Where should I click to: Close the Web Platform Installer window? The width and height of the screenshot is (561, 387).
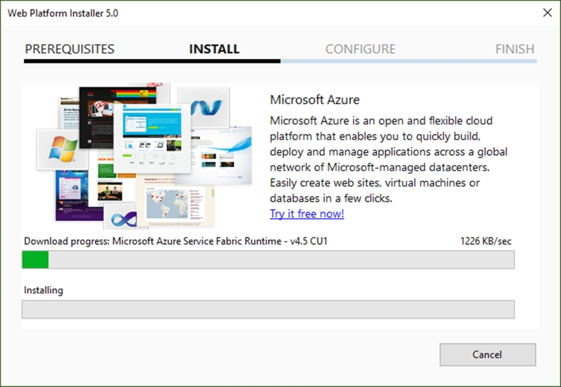click(547, 13)
